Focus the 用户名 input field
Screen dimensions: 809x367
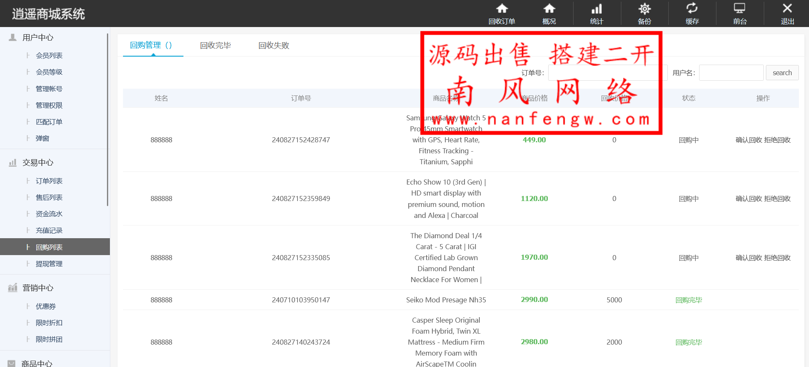(731, 73)
